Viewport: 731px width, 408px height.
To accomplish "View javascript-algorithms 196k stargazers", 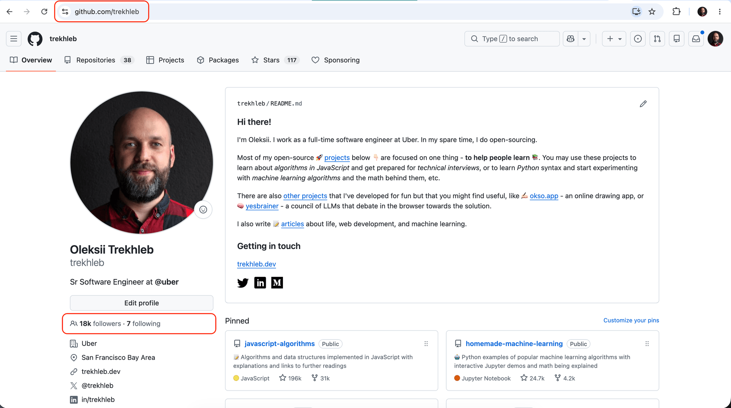I will point(290,378).
